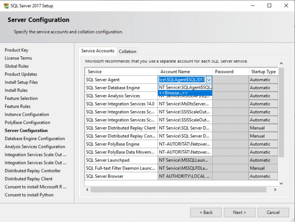Click the horizontal scrollbar left arrow

pyautogui.click(x=87, y=190)
